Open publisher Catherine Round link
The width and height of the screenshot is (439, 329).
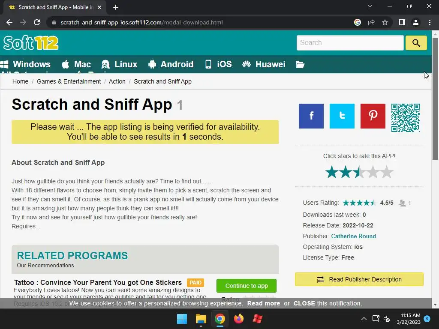click(x=353, y=236)
